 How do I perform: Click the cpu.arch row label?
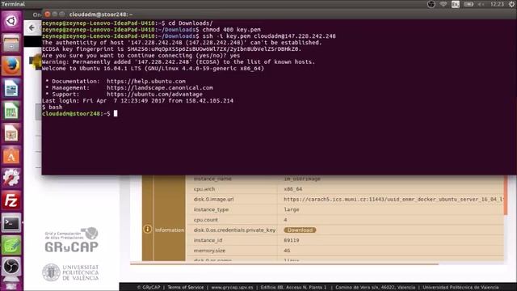204,189
